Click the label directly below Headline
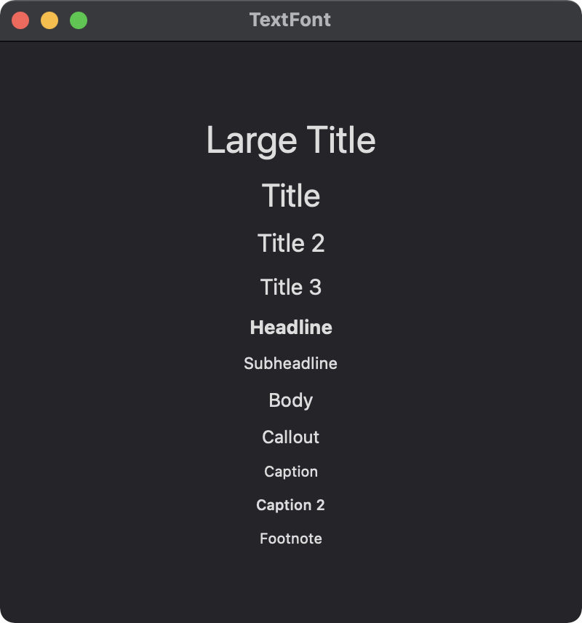Image resolution: width=582 pixels, height=623 pixels. (291, 363)
